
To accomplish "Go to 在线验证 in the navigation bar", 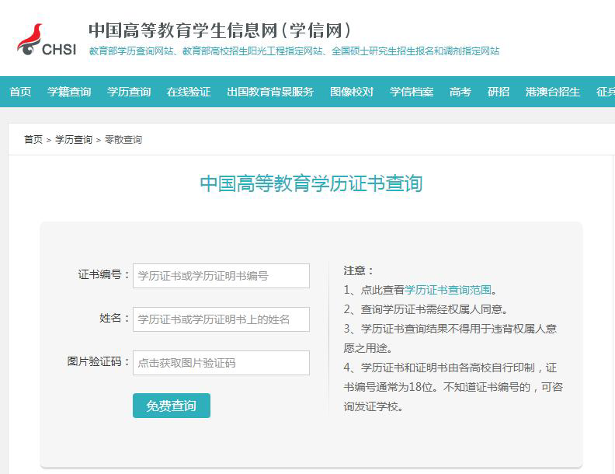I will [x=189, y=92].
